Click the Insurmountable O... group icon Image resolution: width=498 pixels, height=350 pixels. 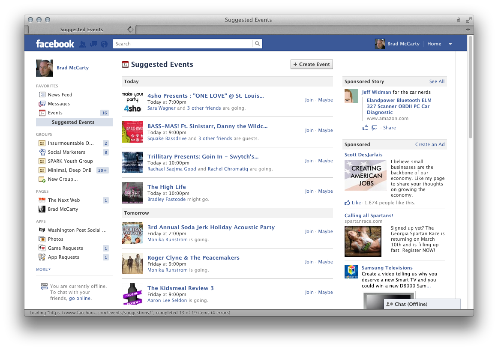(42, 143)
